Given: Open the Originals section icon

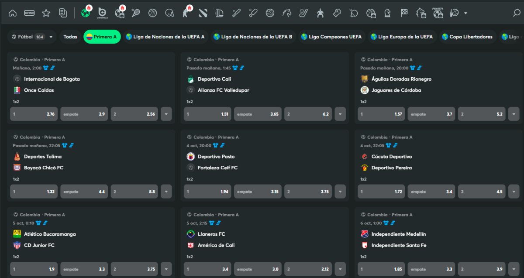Looking at the screenshot, I should click(103, 13).
